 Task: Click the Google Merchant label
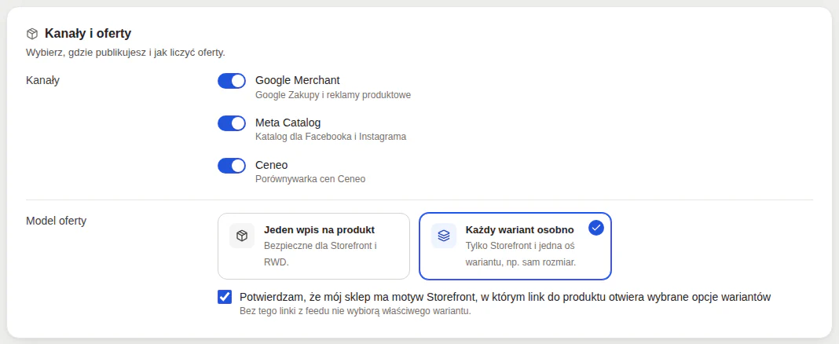point(298,80)
